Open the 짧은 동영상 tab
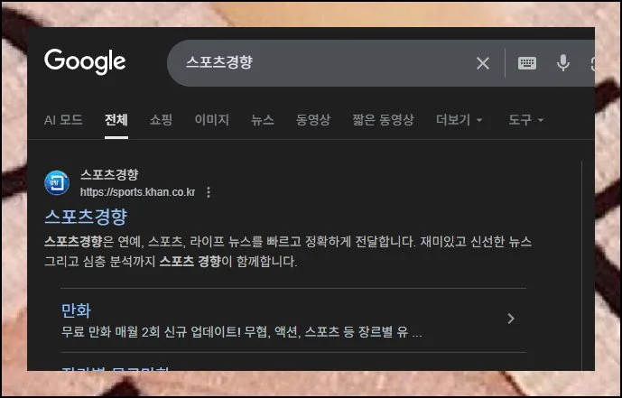 pyautogui.click(x=383, y=120)
